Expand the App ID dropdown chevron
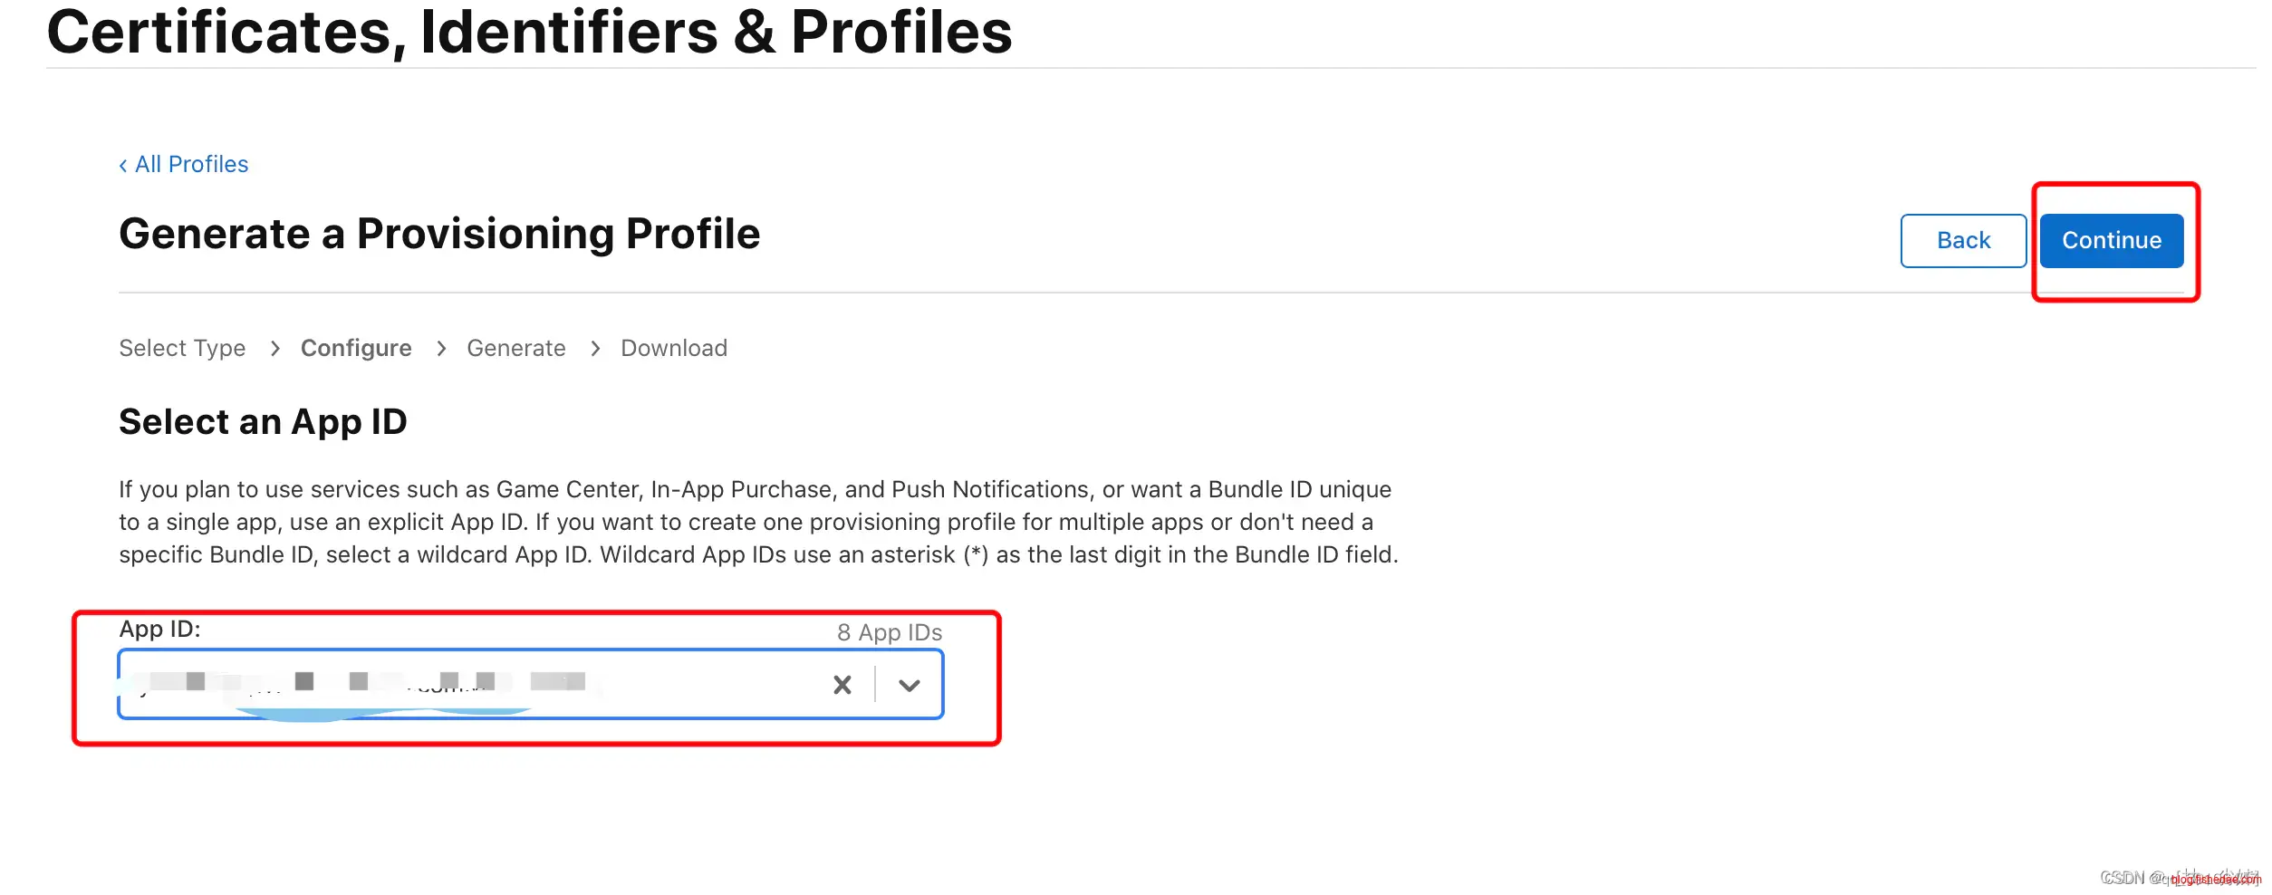 (x=909, y=685)
